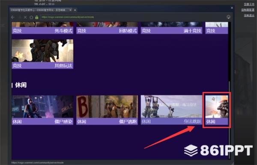Open the 僵尸感染 casual mode card
The image size is (257, 165).
click(42, 110)
